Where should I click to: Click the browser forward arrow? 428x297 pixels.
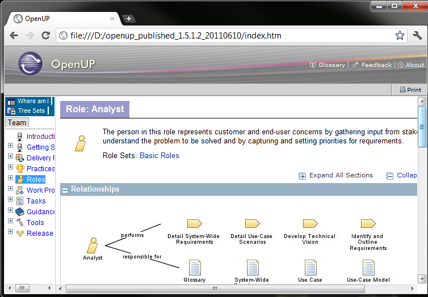[30, 35]
